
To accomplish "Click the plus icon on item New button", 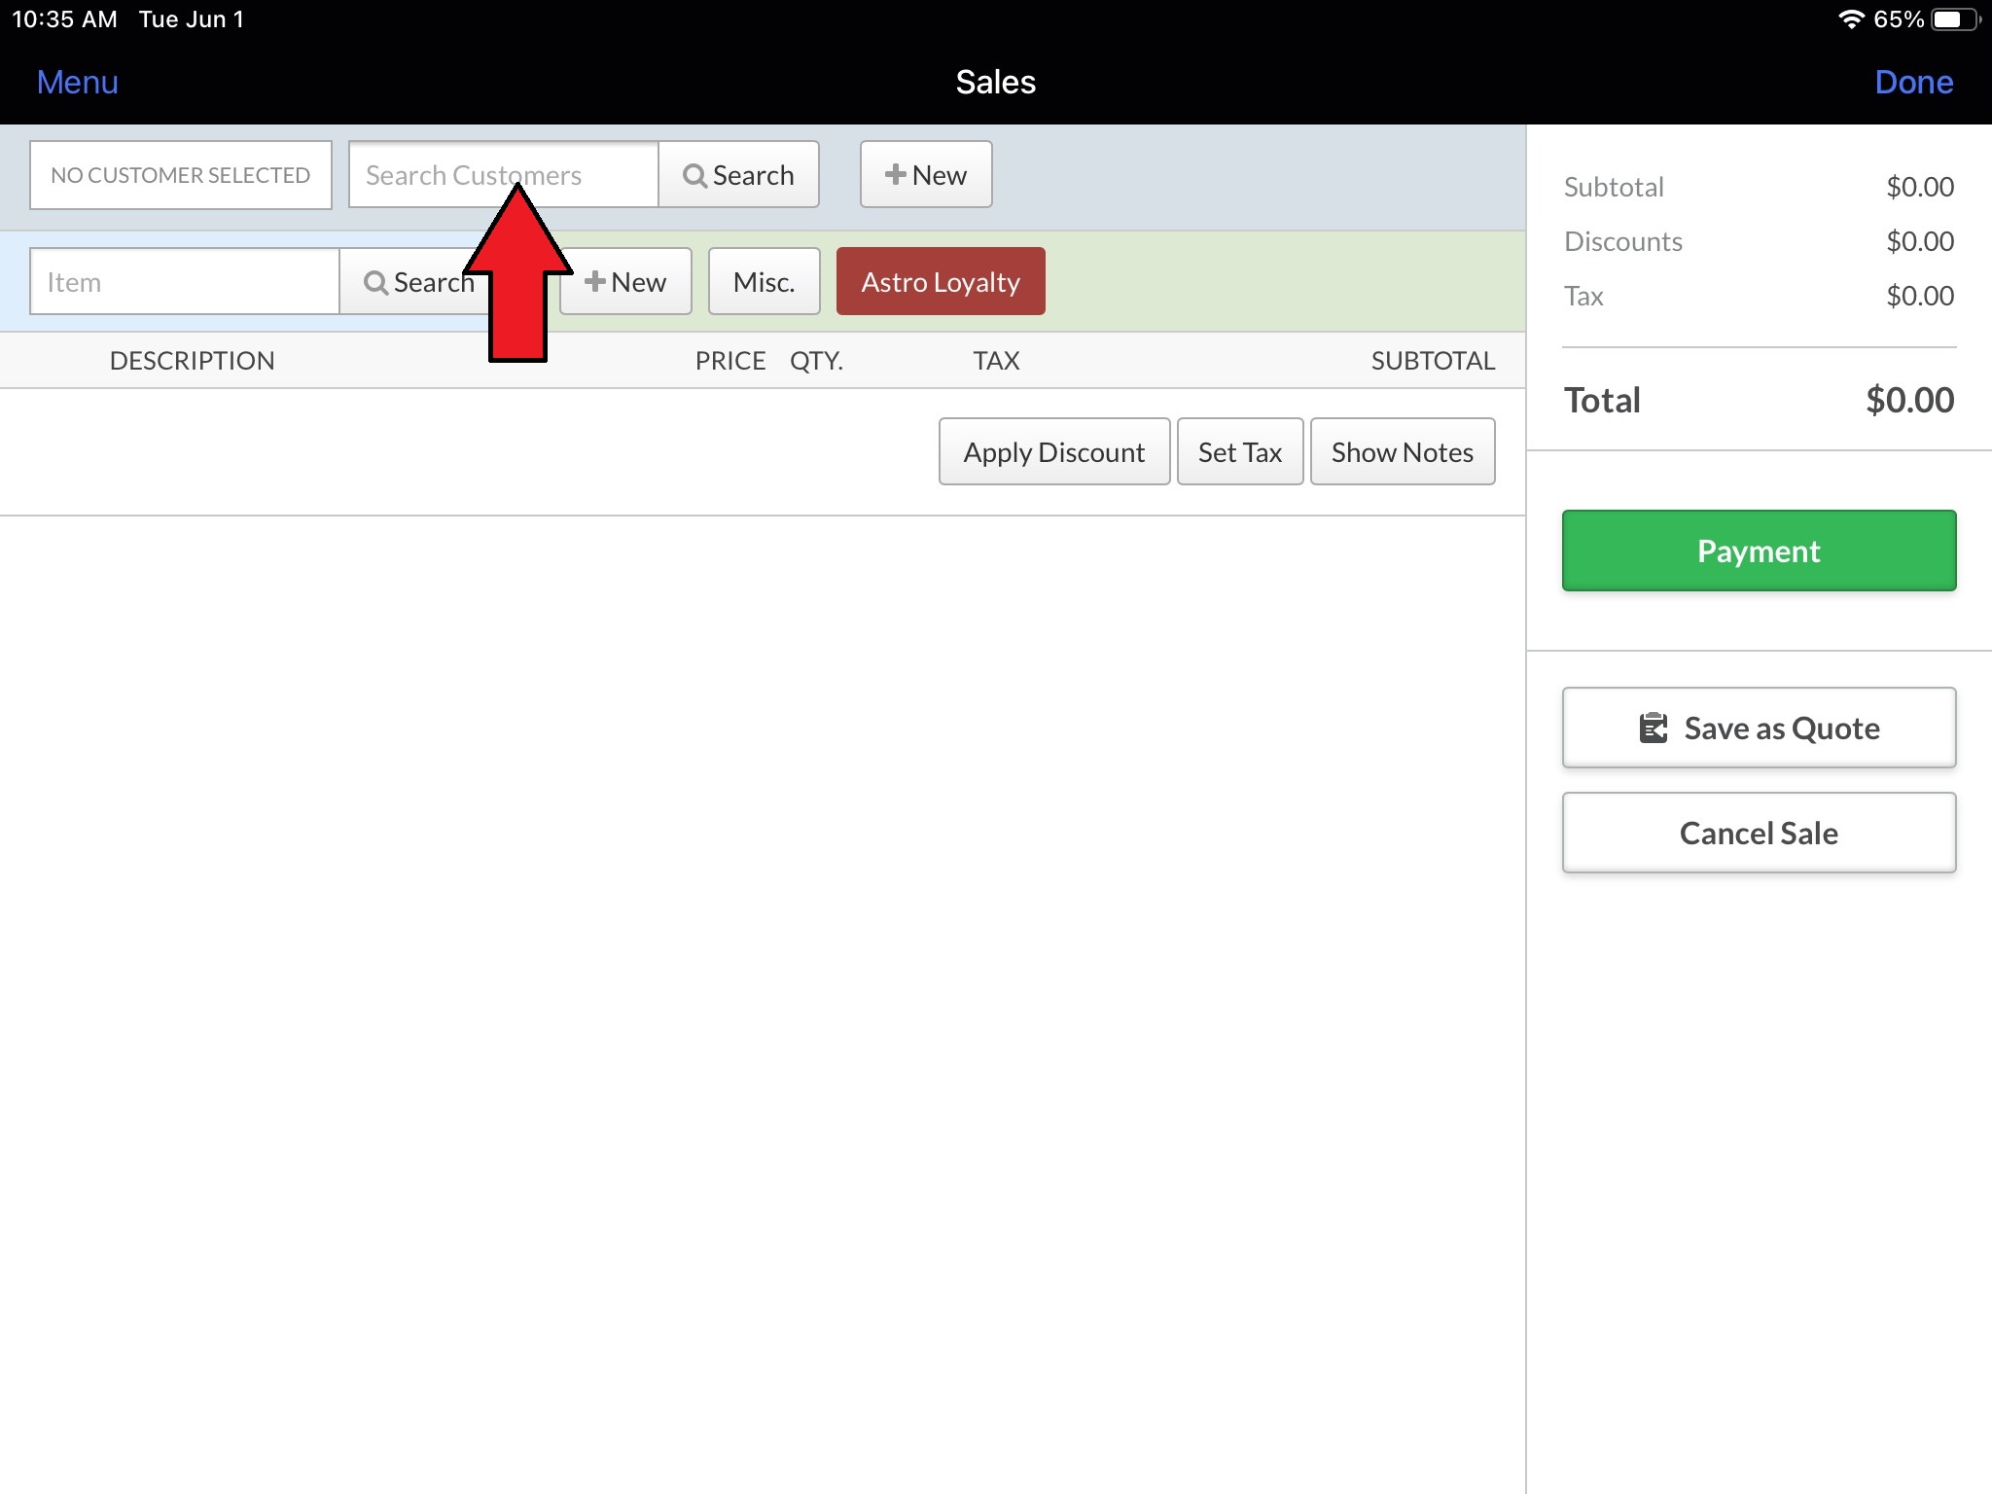I will coord(594,282).
